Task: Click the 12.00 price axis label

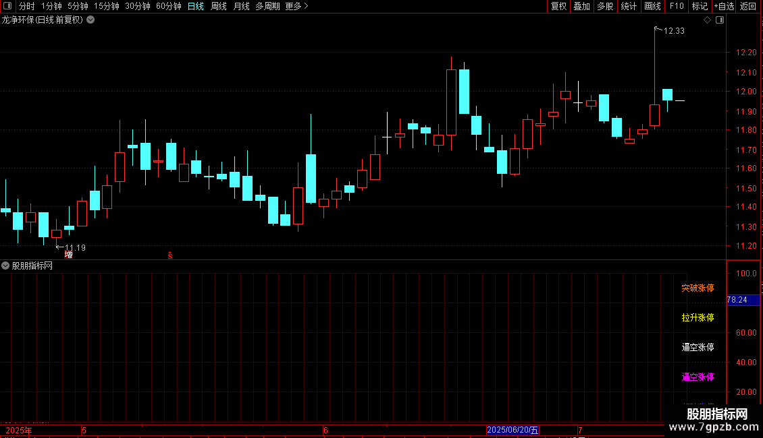Action: pyautogui.click(x=746, y=91)
